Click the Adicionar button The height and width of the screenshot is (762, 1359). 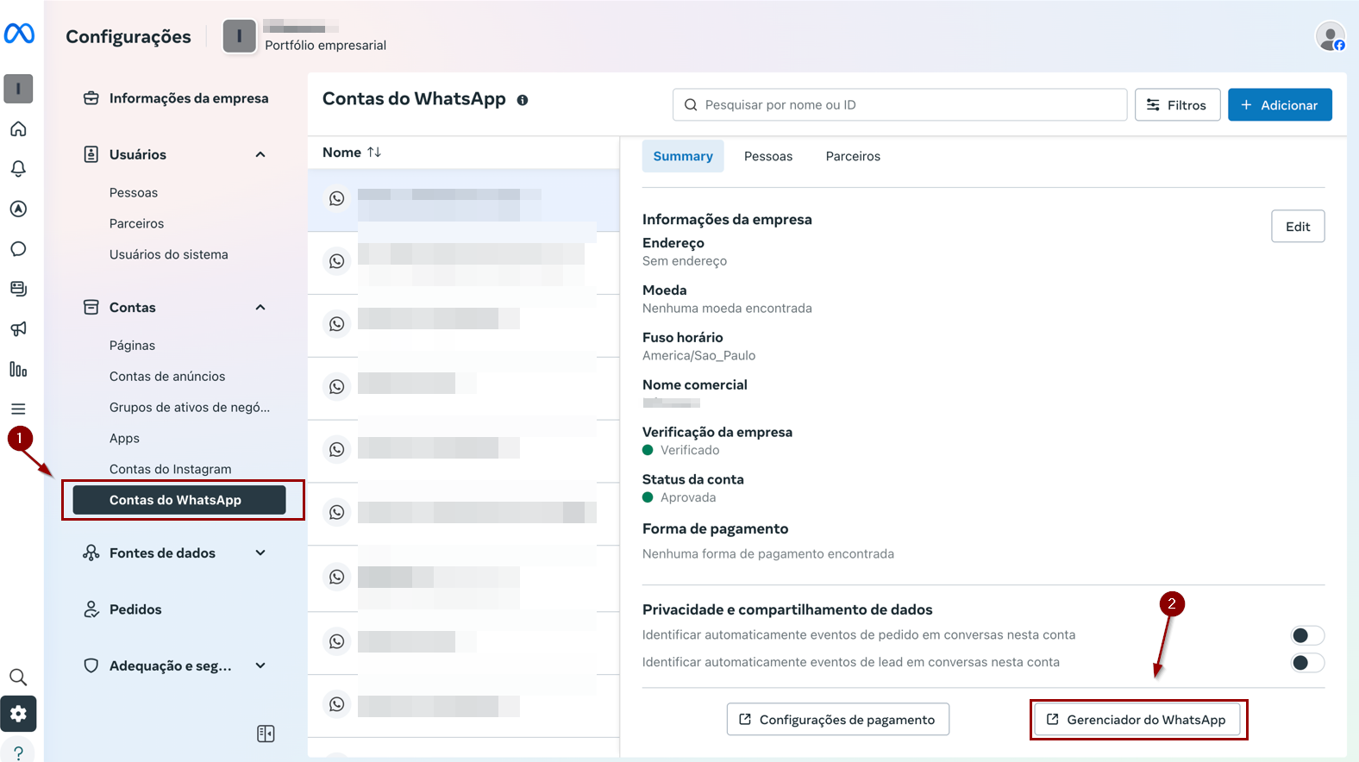click(x=1279, y=105)
